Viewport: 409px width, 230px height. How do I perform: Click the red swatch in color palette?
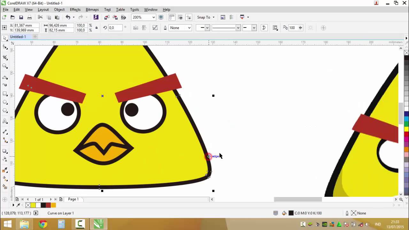click(406, 134)
